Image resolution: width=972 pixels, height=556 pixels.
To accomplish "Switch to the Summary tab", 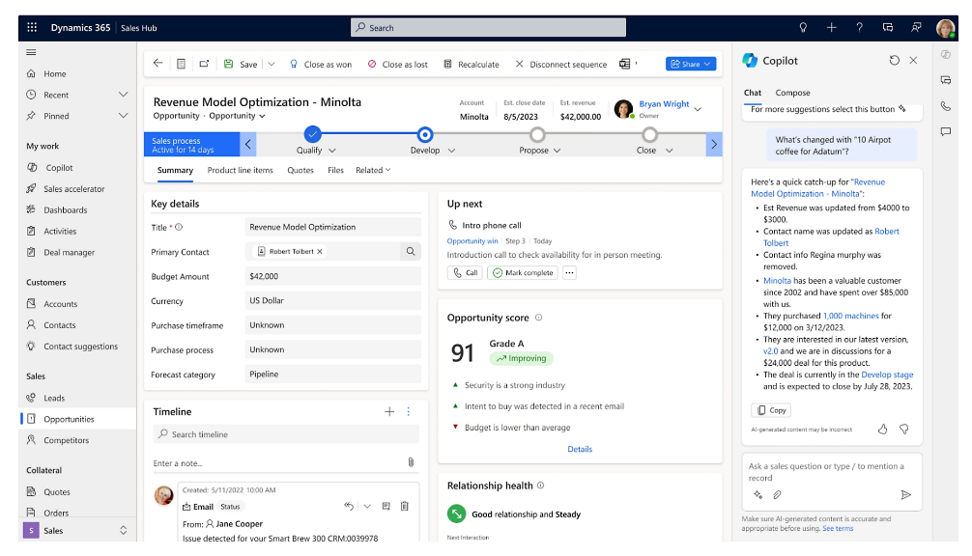I will [x=175, y=170].
